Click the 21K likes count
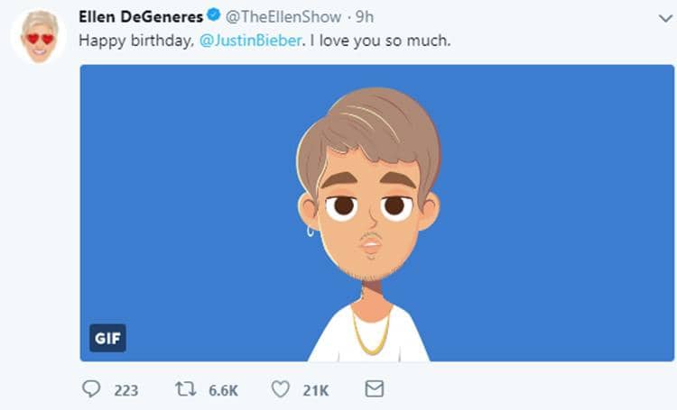The width and height of the screenshot is (677, 410). click(315, 390)
